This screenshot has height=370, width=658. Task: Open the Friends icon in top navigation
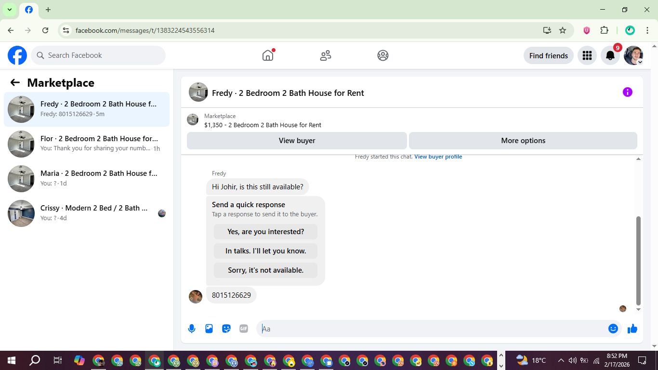tap(326, 55)
